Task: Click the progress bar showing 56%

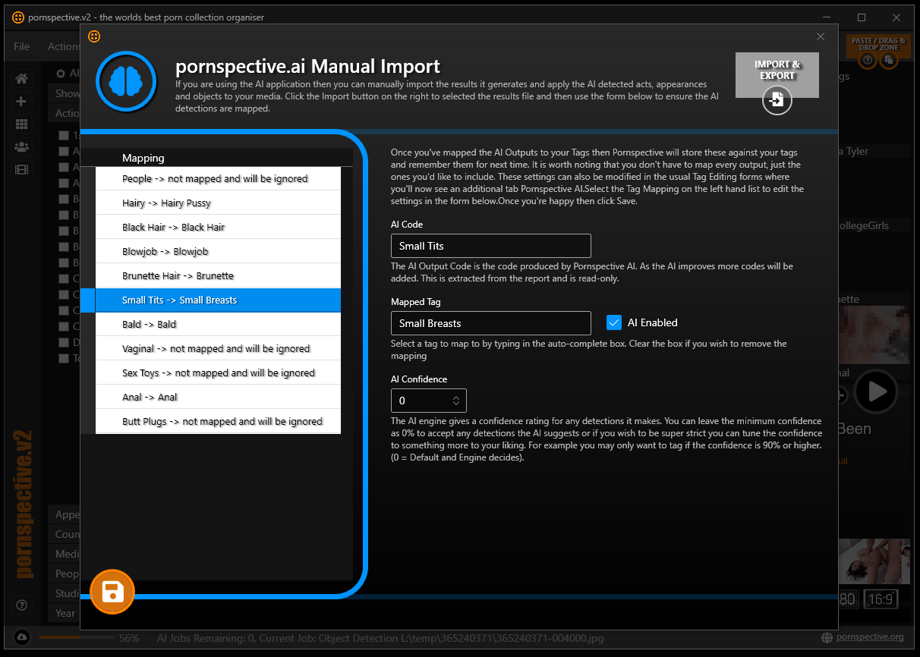Action: [x=76, y=638]
